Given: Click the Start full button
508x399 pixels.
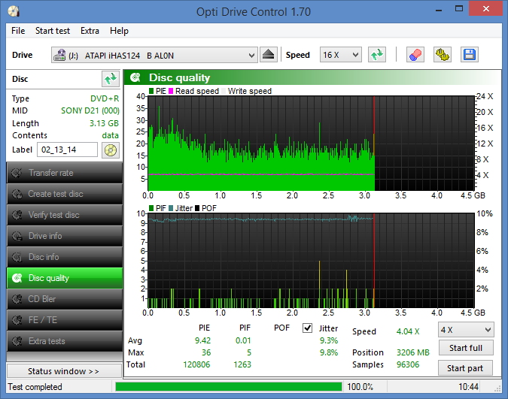Looking at the screenshot, I should pyautogui.click(x=466, y=348).
